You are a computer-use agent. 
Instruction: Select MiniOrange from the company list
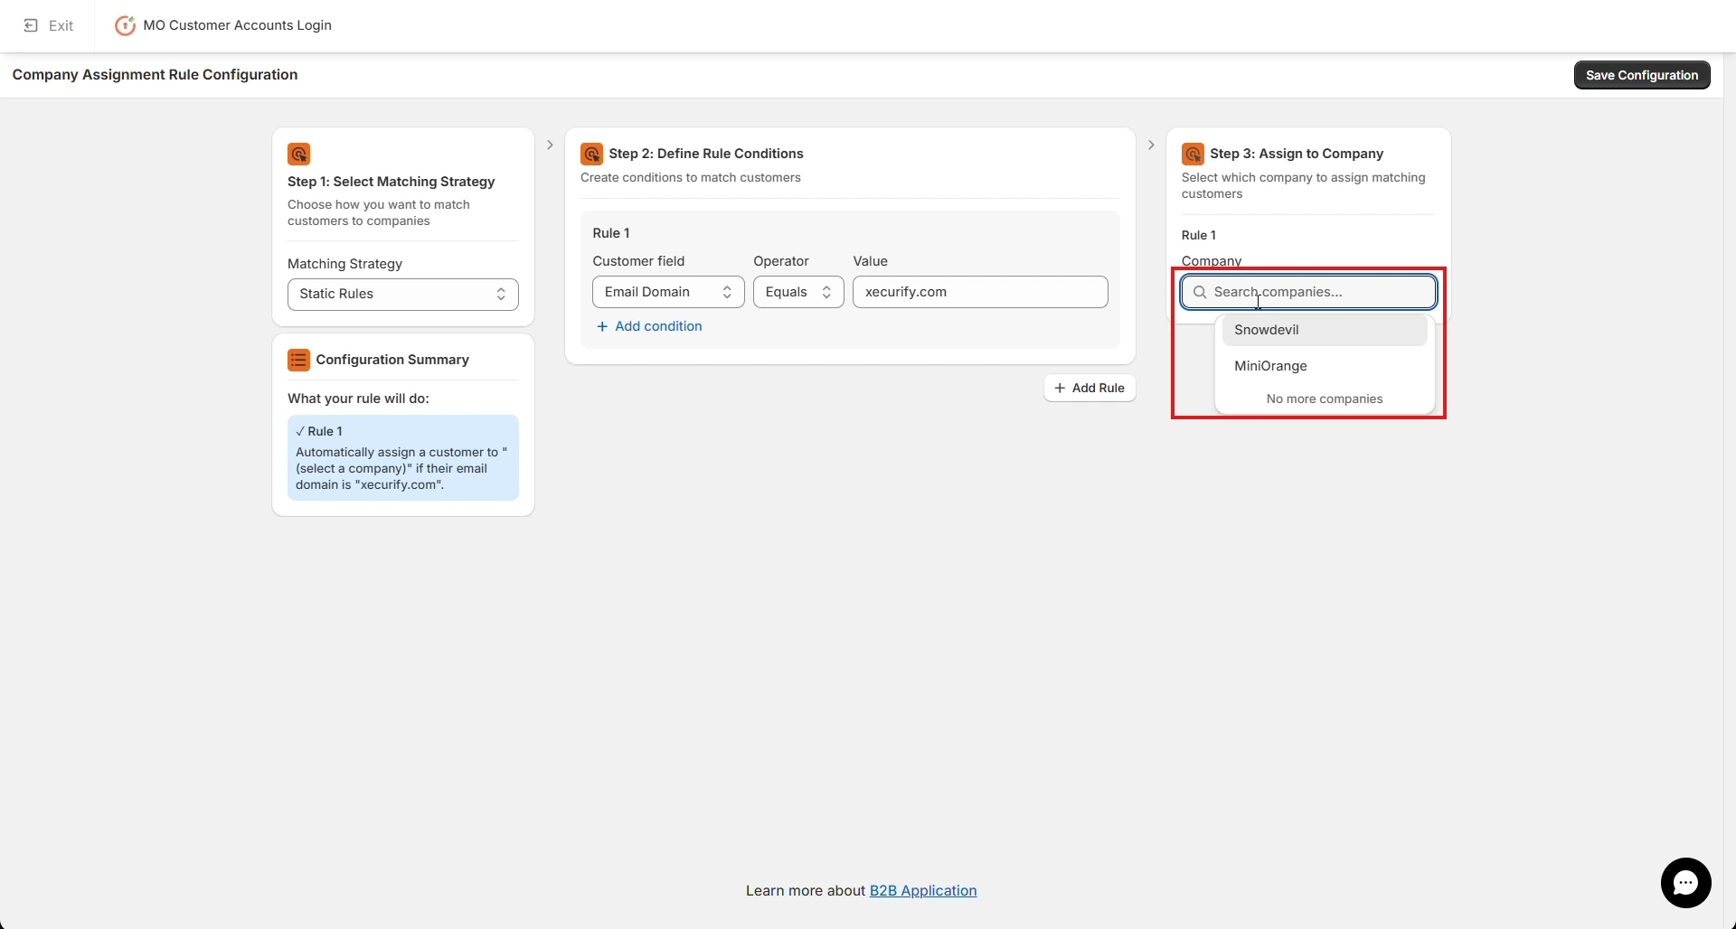point(1325,366)
